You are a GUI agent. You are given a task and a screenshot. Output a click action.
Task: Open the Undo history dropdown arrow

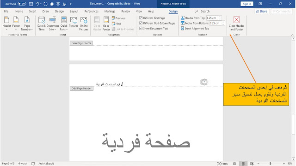[41, 4]
